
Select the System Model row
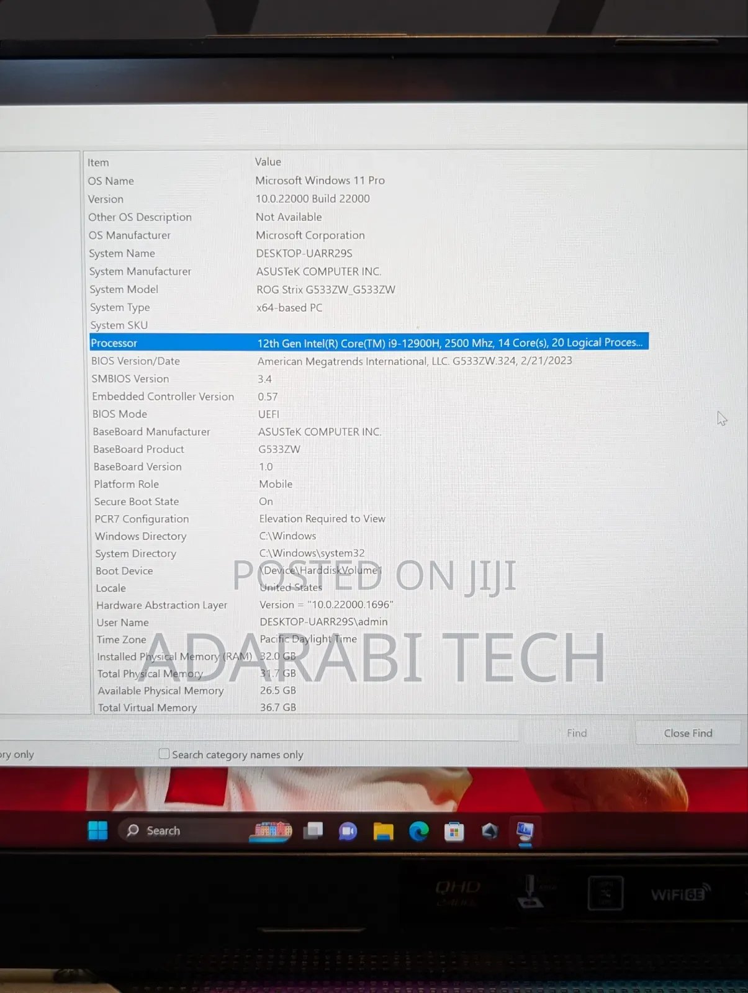tap(368, 289)
